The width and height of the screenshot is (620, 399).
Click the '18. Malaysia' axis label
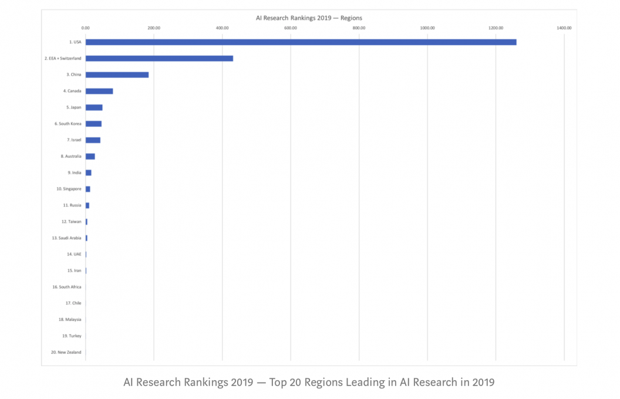point(70,320)
